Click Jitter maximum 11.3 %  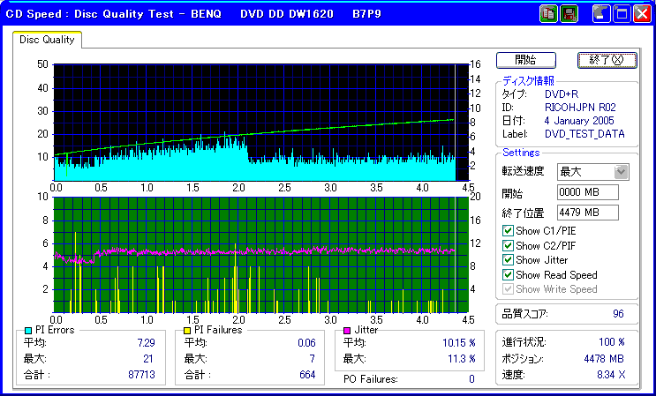(462, 359)
